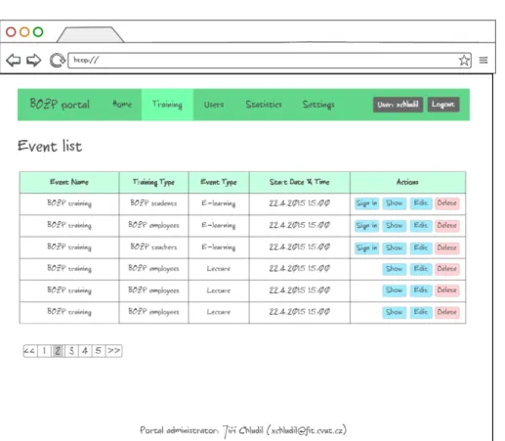Go to last page with >> button
The height and width of the screenshot is (441, 505).
pyautogui.click(x=114, y=351)
